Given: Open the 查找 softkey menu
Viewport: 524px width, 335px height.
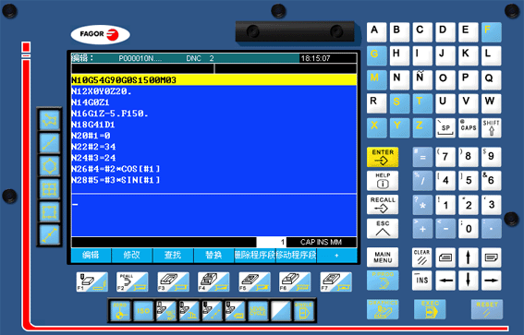Looking at the screenshot, I should coord(173,256).
